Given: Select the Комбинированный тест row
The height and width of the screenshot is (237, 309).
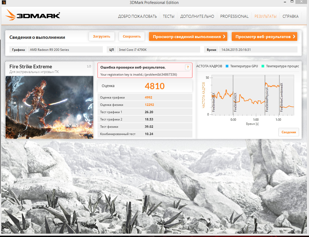Looking at the screenshot, I should click(145, 134).
